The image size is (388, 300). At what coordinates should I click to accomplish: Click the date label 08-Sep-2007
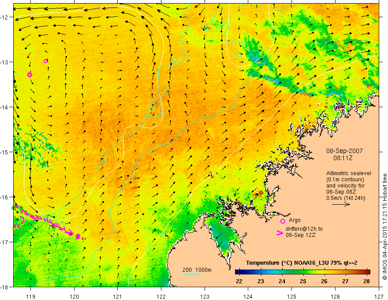tap(344, 151)
